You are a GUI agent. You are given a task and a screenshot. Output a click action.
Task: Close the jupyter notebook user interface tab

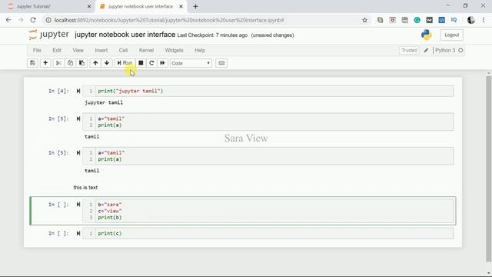pos(181,7)
